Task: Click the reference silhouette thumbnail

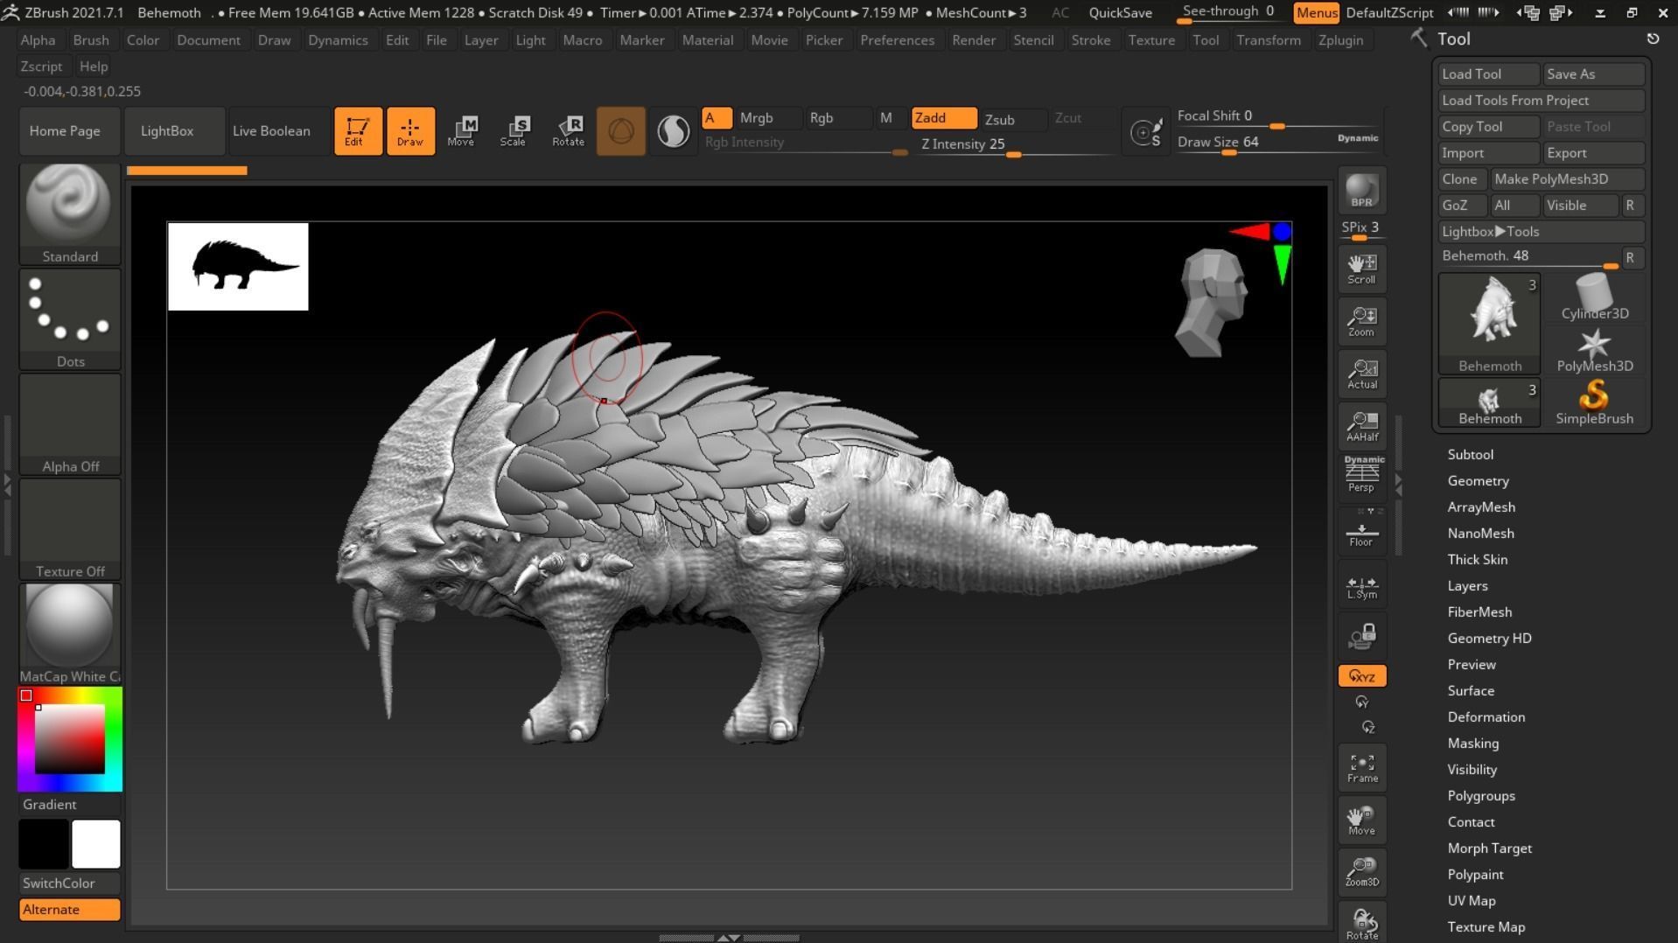Action: 238,267
